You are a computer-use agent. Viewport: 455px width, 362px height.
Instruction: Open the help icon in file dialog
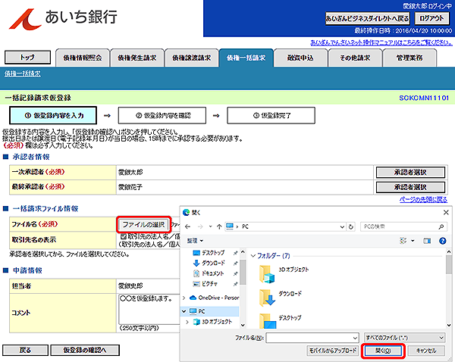(x=443, y=241)
